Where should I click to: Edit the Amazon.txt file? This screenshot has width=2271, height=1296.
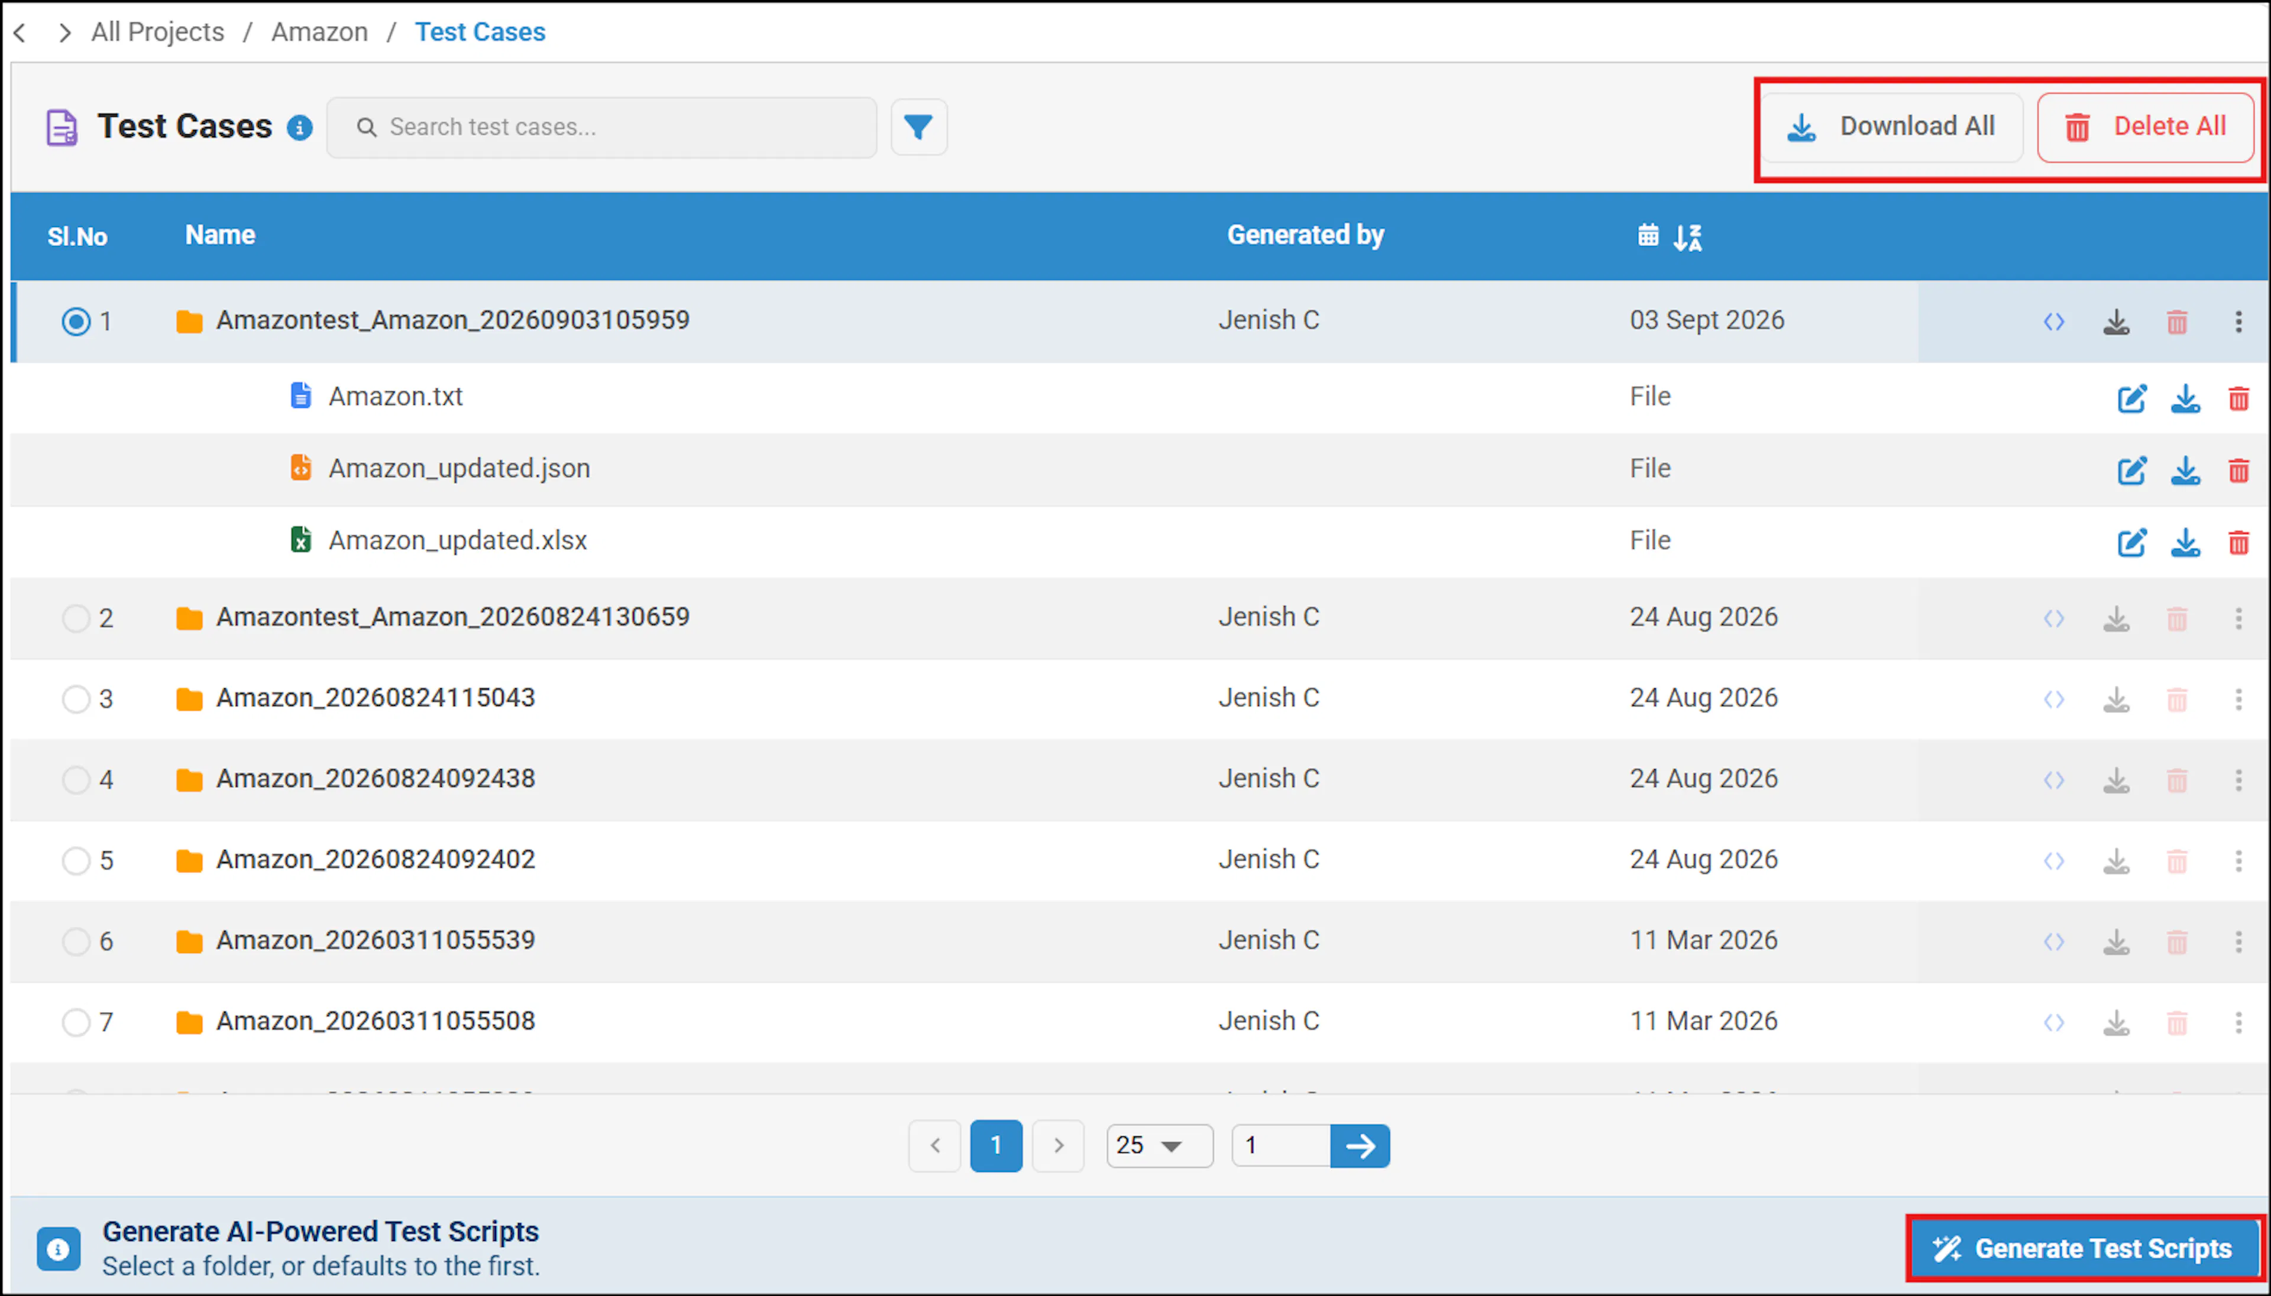point(2131,398)
